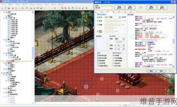
Task: Switch to event page tab 1
Action: coord(98,12)
